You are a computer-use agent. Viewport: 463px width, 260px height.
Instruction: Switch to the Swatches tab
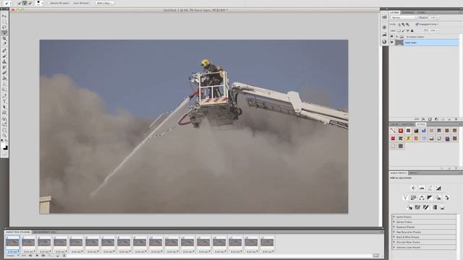407,124
